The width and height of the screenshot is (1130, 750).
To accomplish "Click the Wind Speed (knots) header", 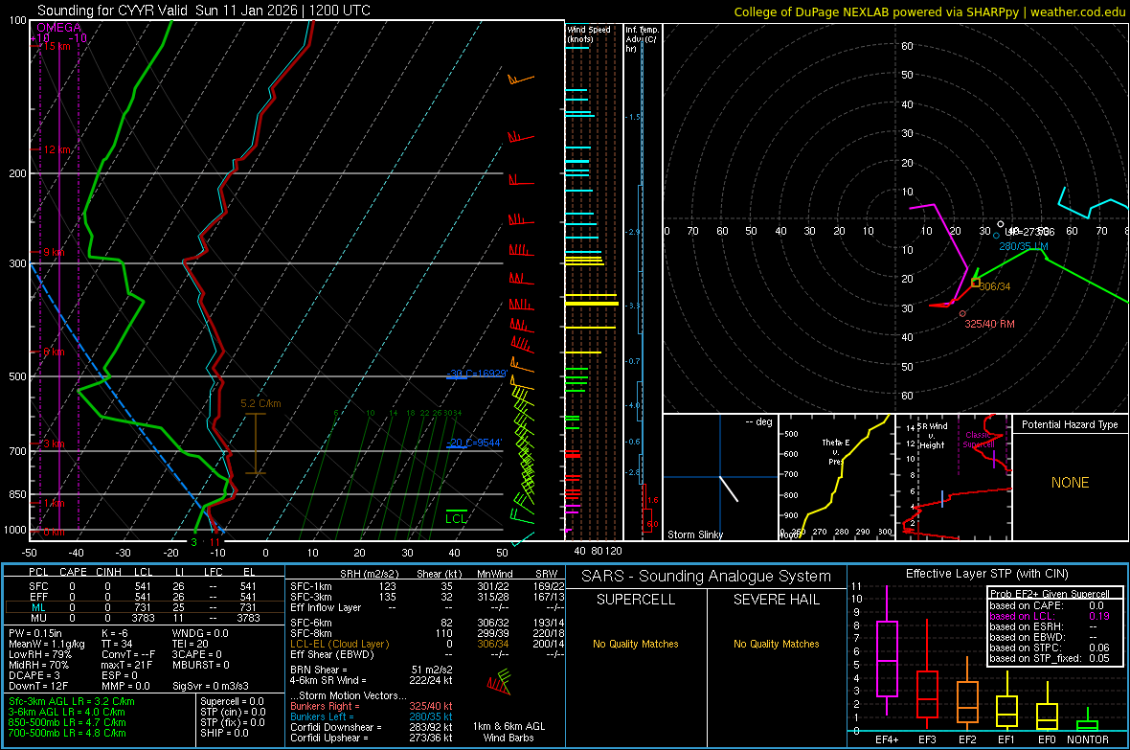I will click(589, 34).
